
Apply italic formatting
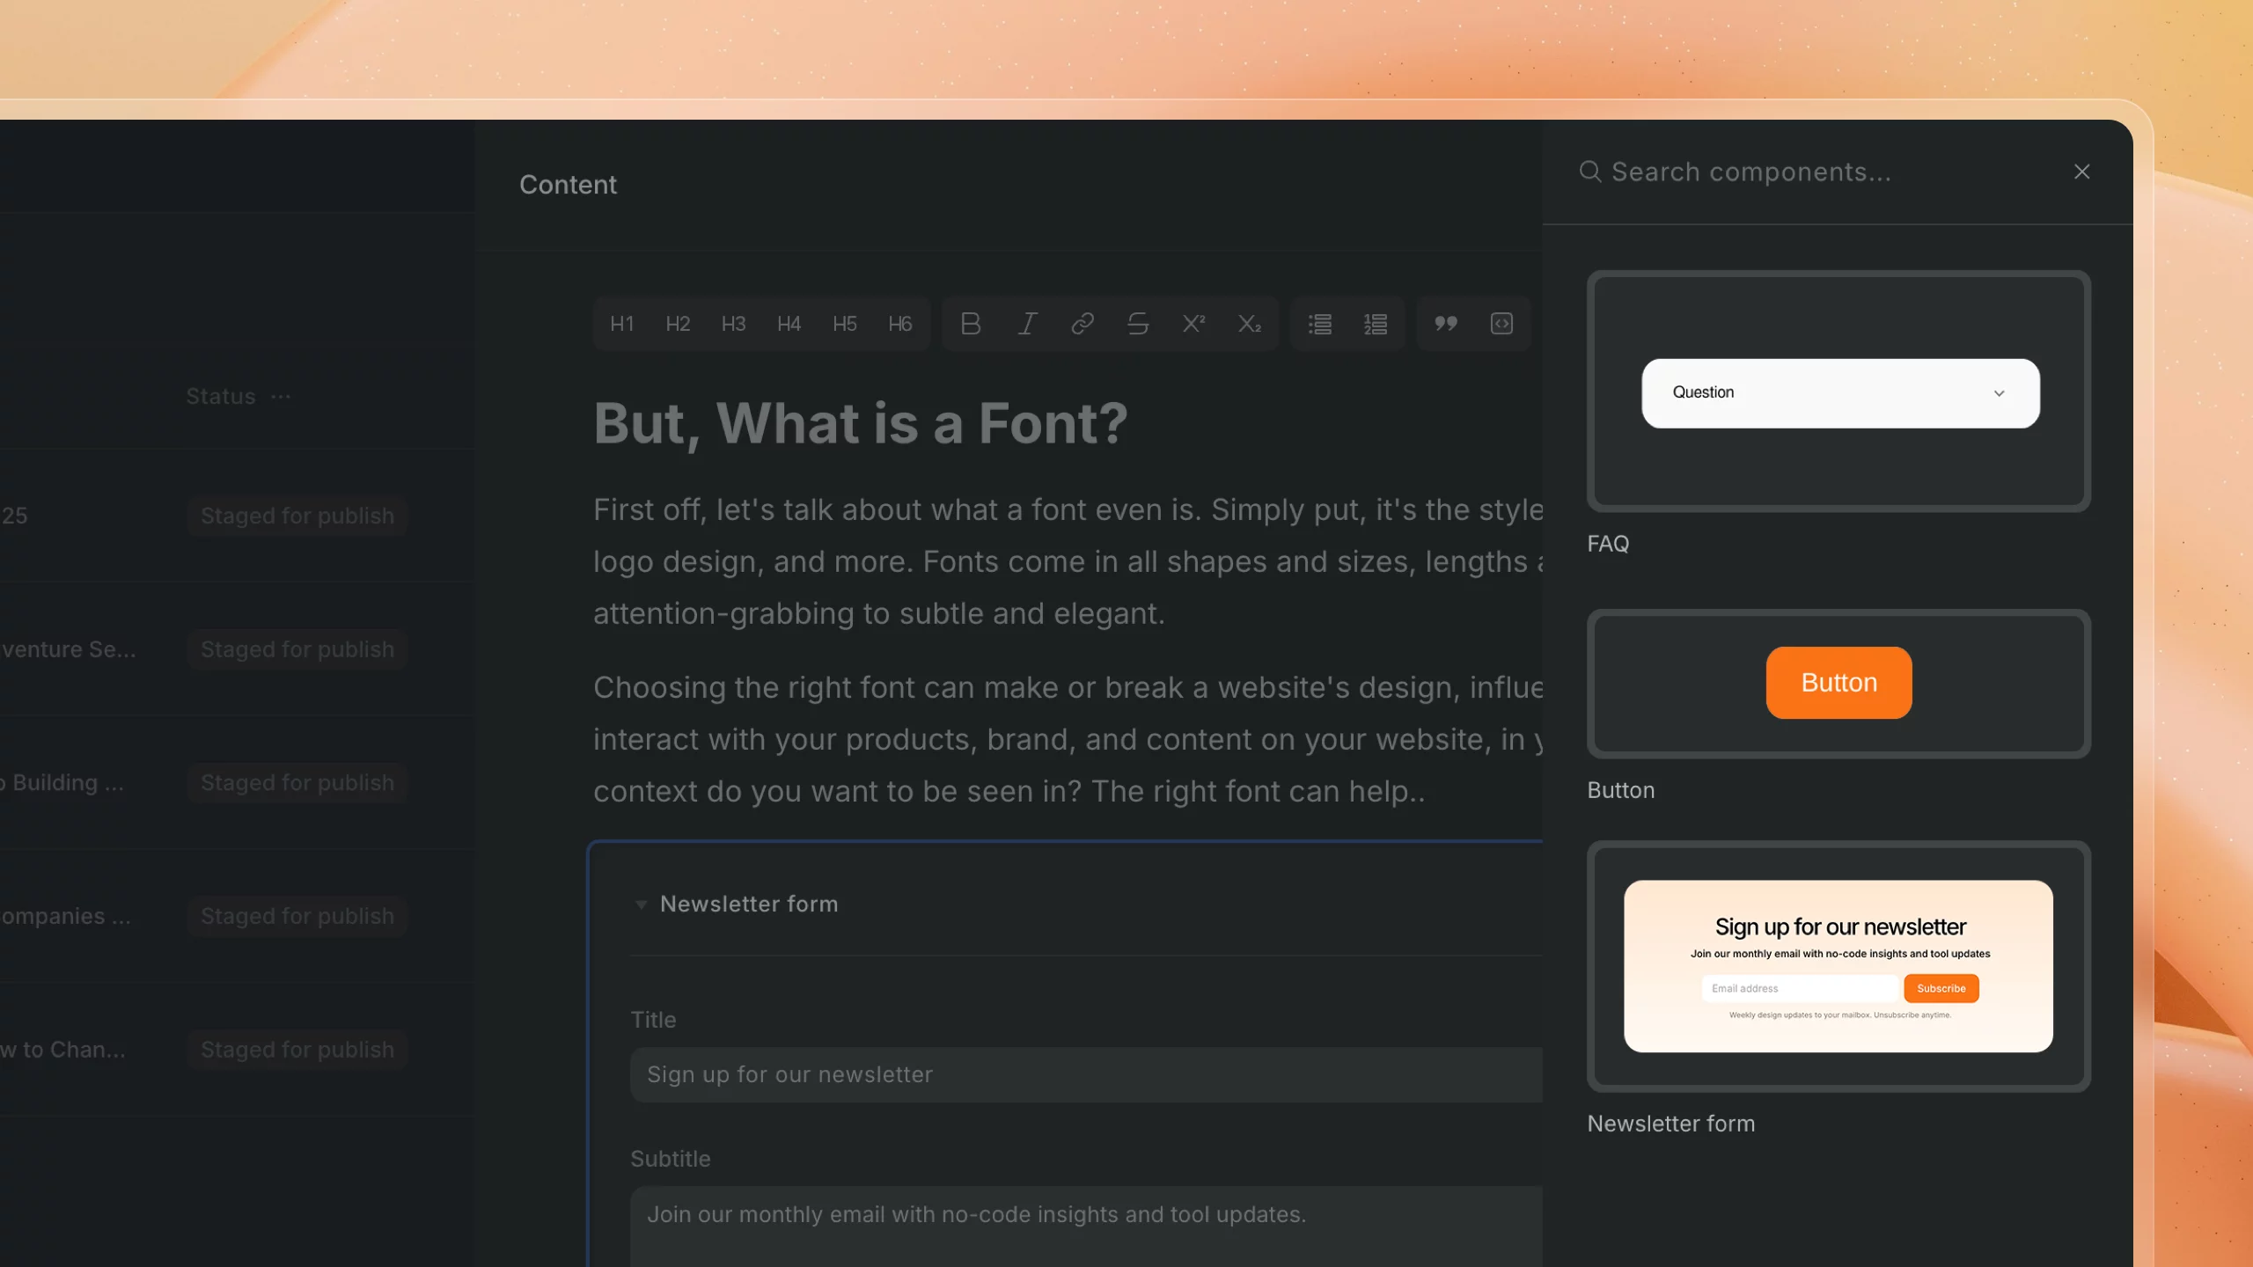[1026, 324]
